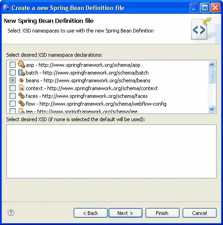The height and width of the screenshot is (225, 223).
Task: Enable the flow namespace checkbox
Action: pos(12,103)
